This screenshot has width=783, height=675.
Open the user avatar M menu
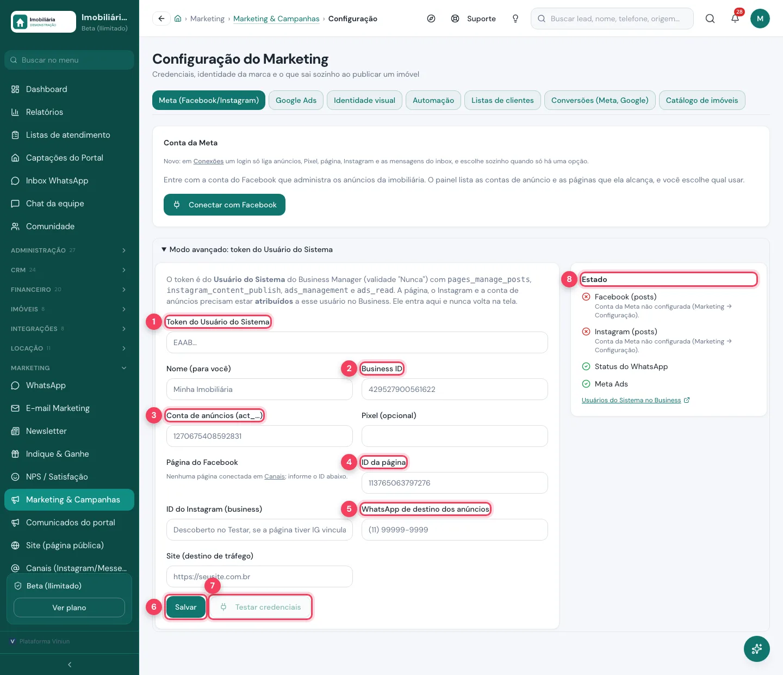tap(760, 19)
